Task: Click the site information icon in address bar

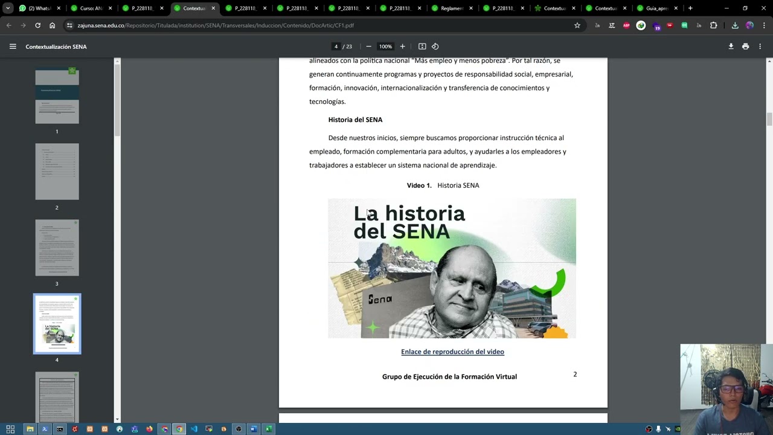Action: pos(69,25)
